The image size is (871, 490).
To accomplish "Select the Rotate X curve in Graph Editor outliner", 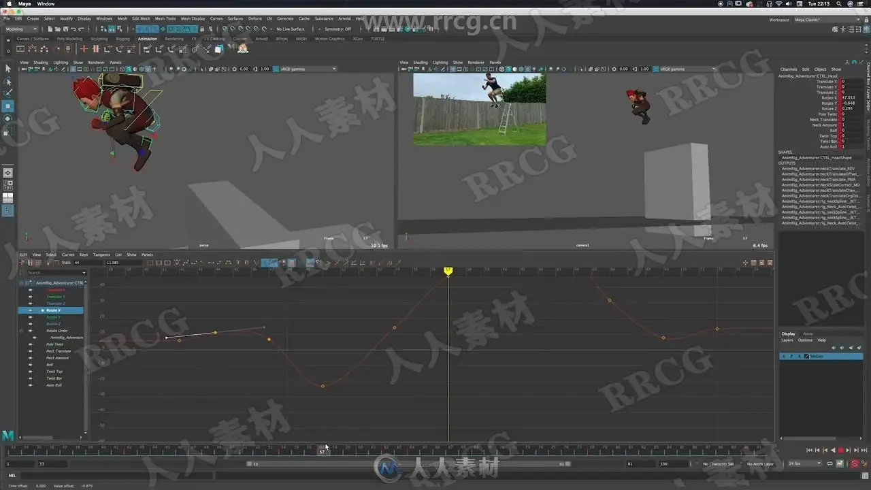I will 51,310.
